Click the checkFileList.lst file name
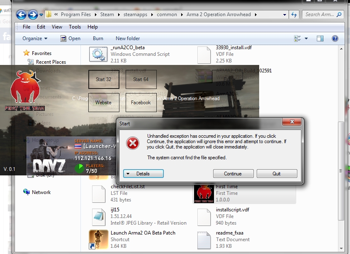The height and width of the screenshot is (254, 350). point(128,187)
